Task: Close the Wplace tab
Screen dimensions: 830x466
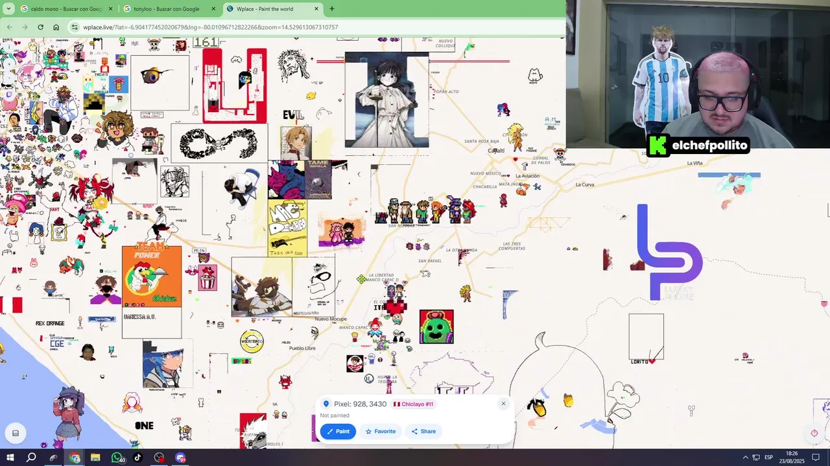Action: pos(316,9)
